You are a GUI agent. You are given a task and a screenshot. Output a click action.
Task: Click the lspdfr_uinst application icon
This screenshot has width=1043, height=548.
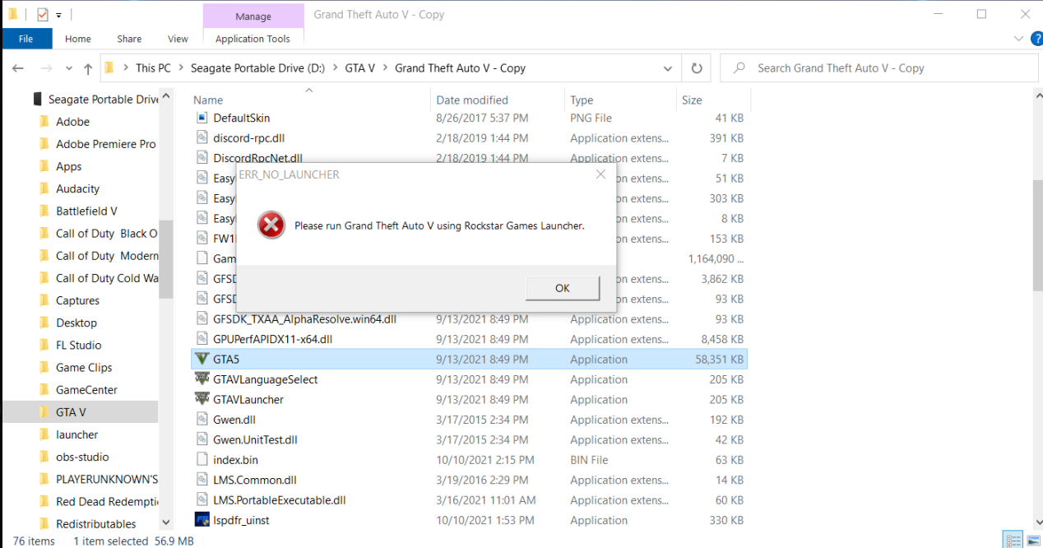tap(202, 520)
